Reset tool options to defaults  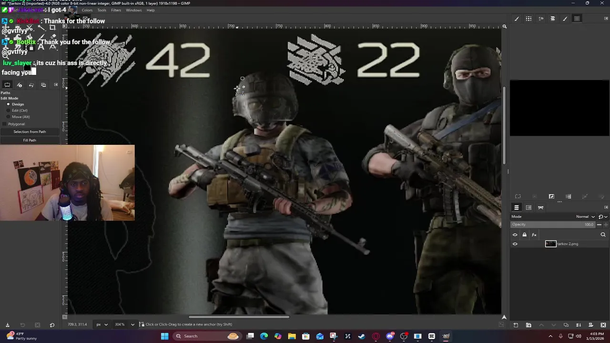[x=52, y=325]
